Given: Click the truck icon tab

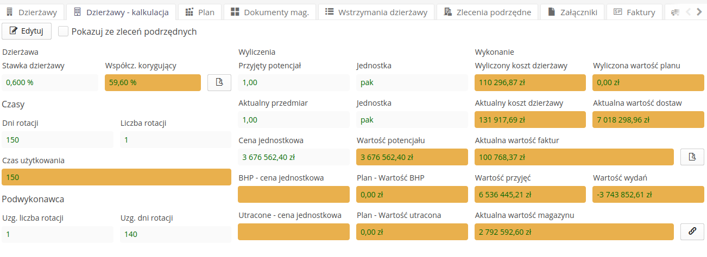Looking at the screenshot, I should [674, 12].
